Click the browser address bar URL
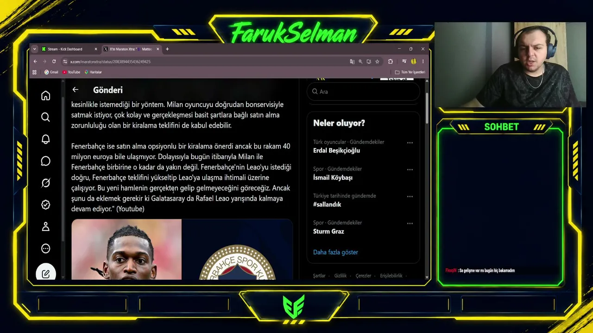 pos(110,62)
